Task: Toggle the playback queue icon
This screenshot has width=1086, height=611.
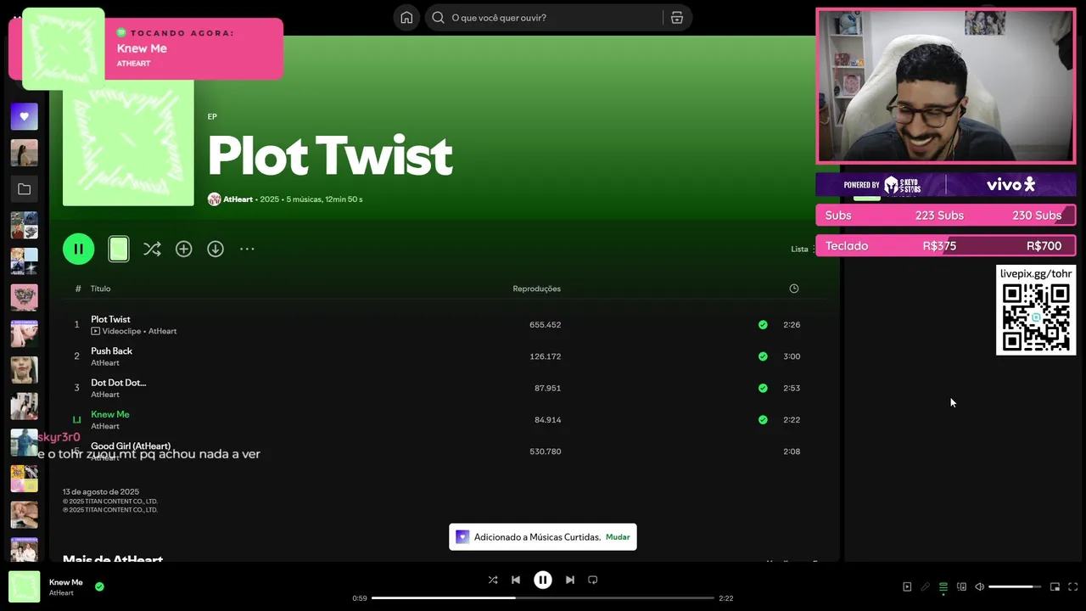Action: 943,587
